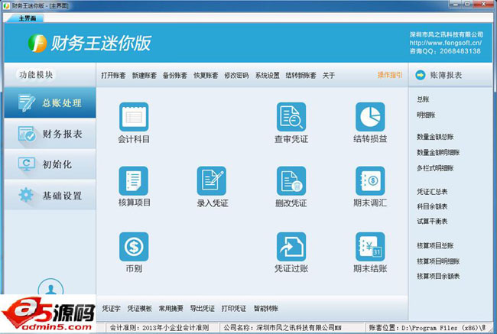Screen dimensions: 497x334
Task: Click the arrow icon beside 账簿报表
Action: 421,75
